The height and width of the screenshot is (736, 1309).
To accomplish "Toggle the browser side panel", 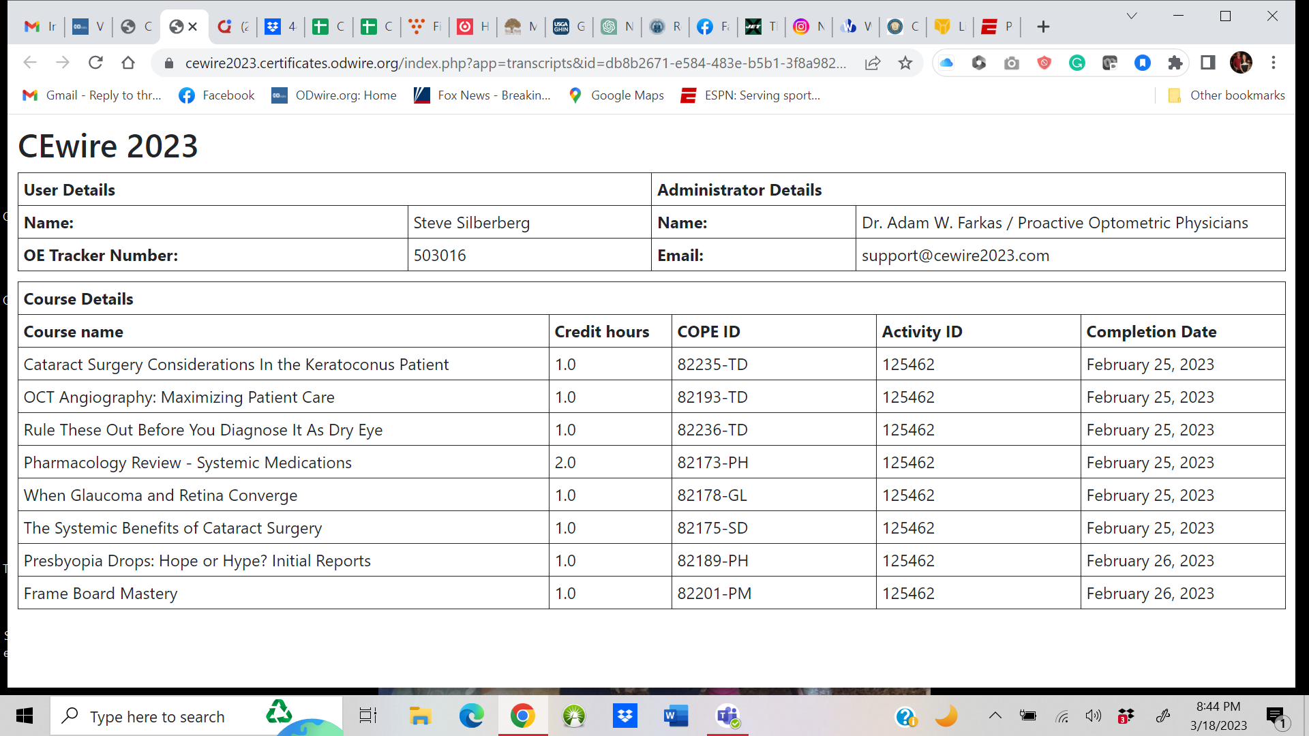I will coord(1208,63).
